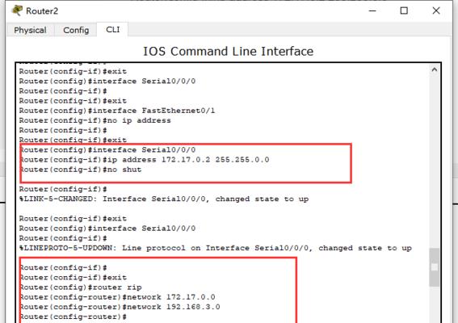The width and height of the screenshot is (458, 323).
Task: Click the IOS Command Line Interface heading
Action: point(228,52)
